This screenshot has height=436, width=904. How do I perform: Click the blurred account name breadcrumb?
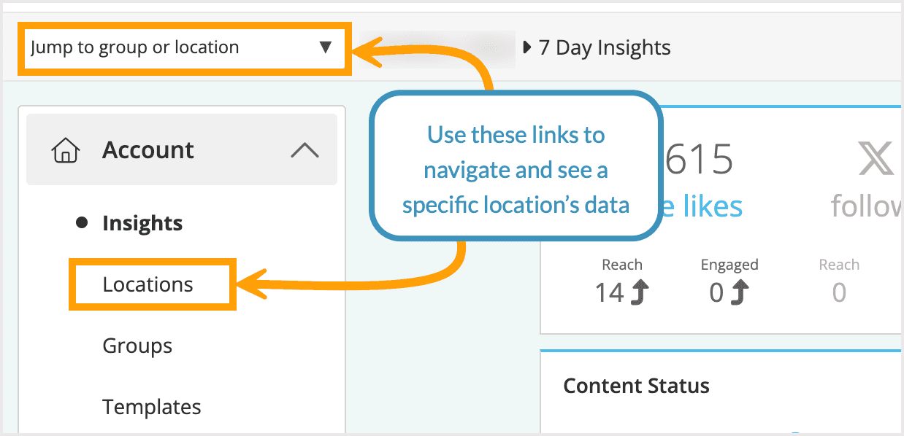click(445, 49)
